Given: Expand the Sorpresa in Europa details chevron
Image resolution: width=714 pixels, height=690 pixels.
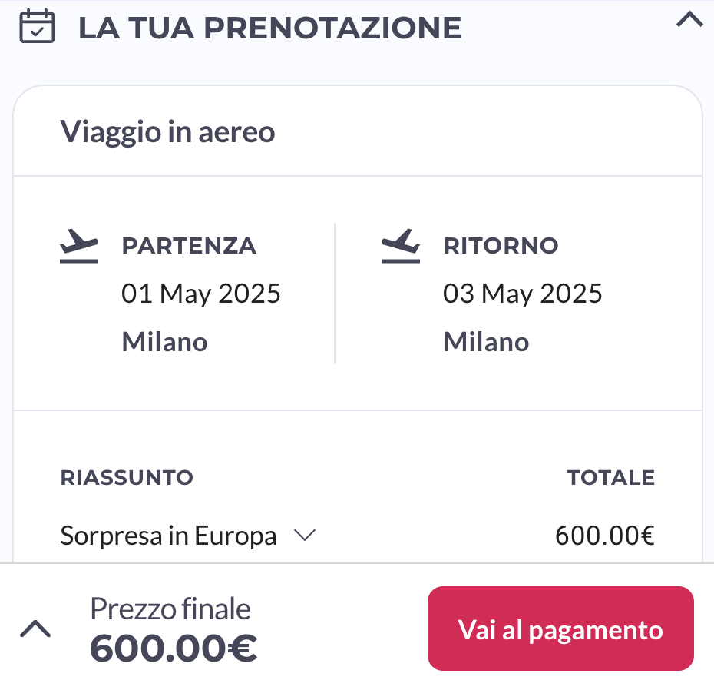Looking at the screenshot, I should [305, 535].
